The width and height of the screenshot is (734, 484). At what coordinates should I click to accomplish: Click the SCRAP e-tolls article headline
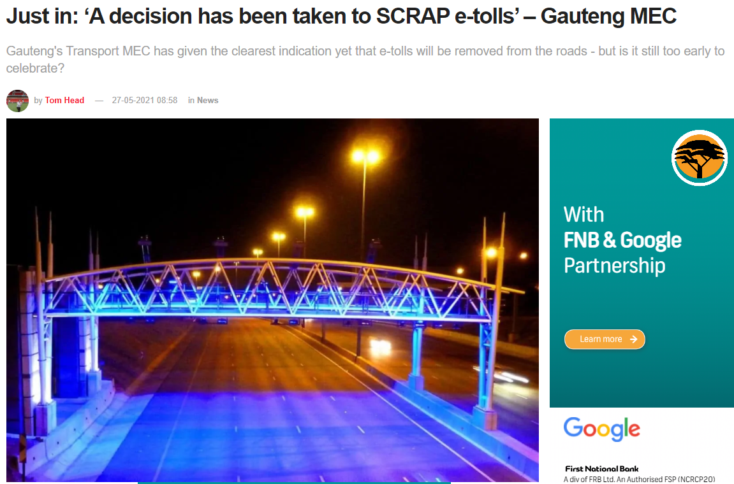tap(341, 17)
